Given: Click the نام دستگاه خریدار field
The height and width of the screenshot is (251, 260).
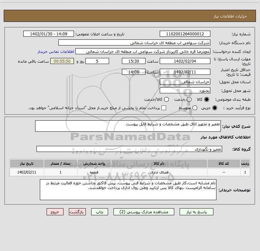Looking at the screenshot, I should 134,42.
